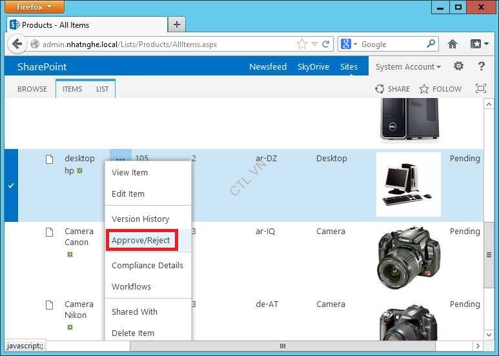This screenshot has height=356, width=499.
Task: Click the horizontal scrollbar thumb
Action: (x=282, y=346)
